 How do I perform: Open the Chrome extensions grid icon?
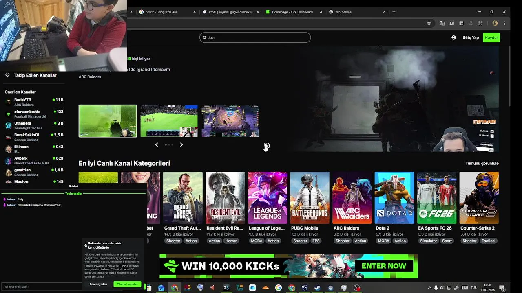[480, 23]
